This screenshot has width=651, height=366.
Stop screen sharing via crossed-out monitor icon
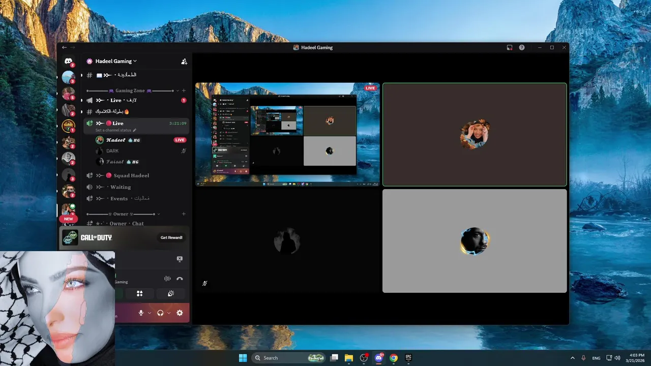(x=180, y=259)
